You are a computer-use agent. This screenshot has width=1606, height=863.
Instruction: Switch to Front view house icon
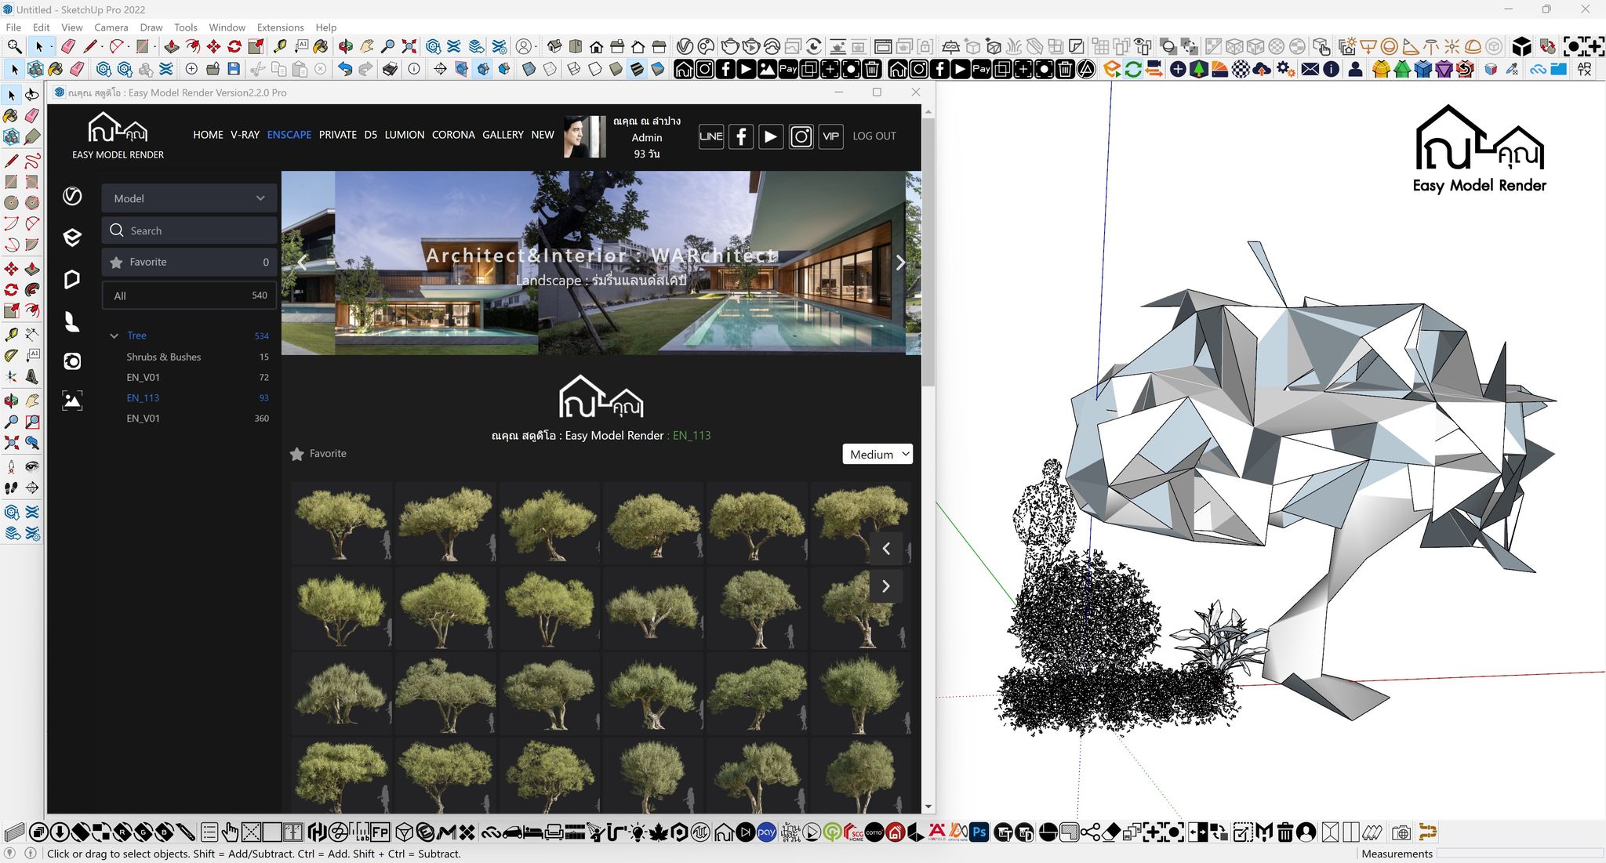(x=597, y=46)
